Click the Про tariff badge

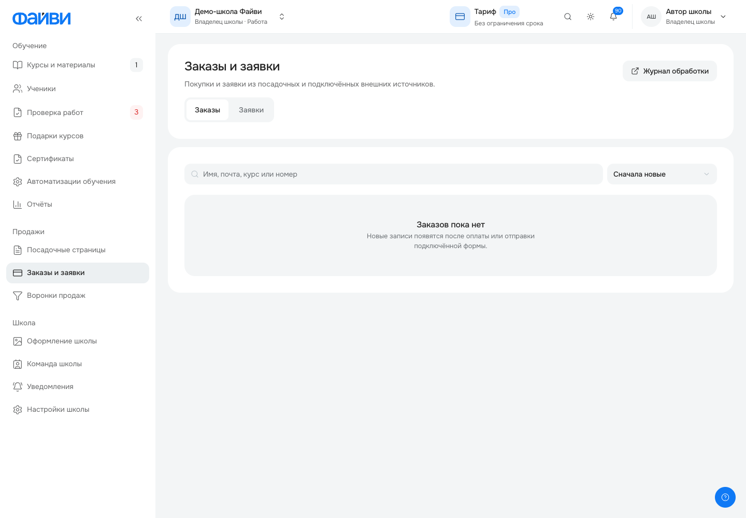(510, 12)
